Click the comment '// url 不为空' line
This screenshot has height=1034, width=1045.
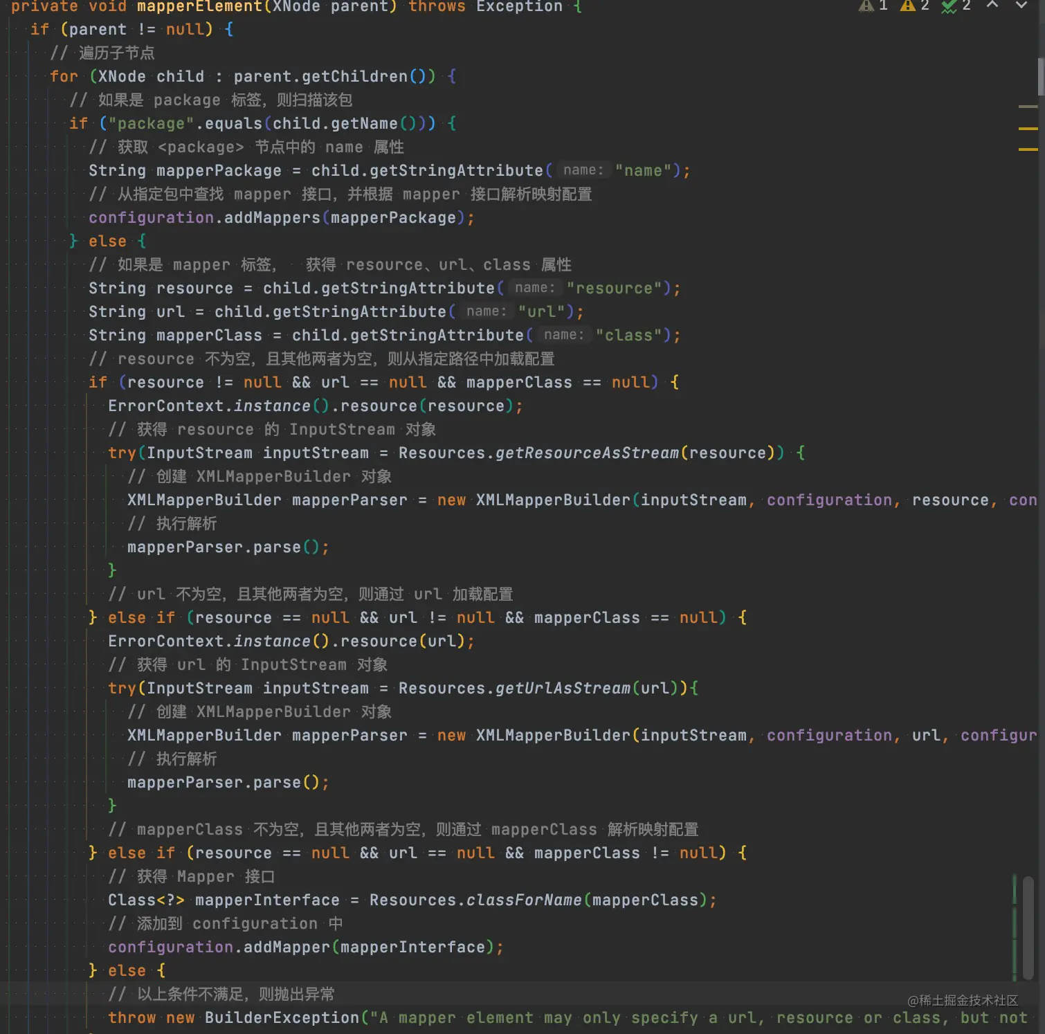(311, 594)
